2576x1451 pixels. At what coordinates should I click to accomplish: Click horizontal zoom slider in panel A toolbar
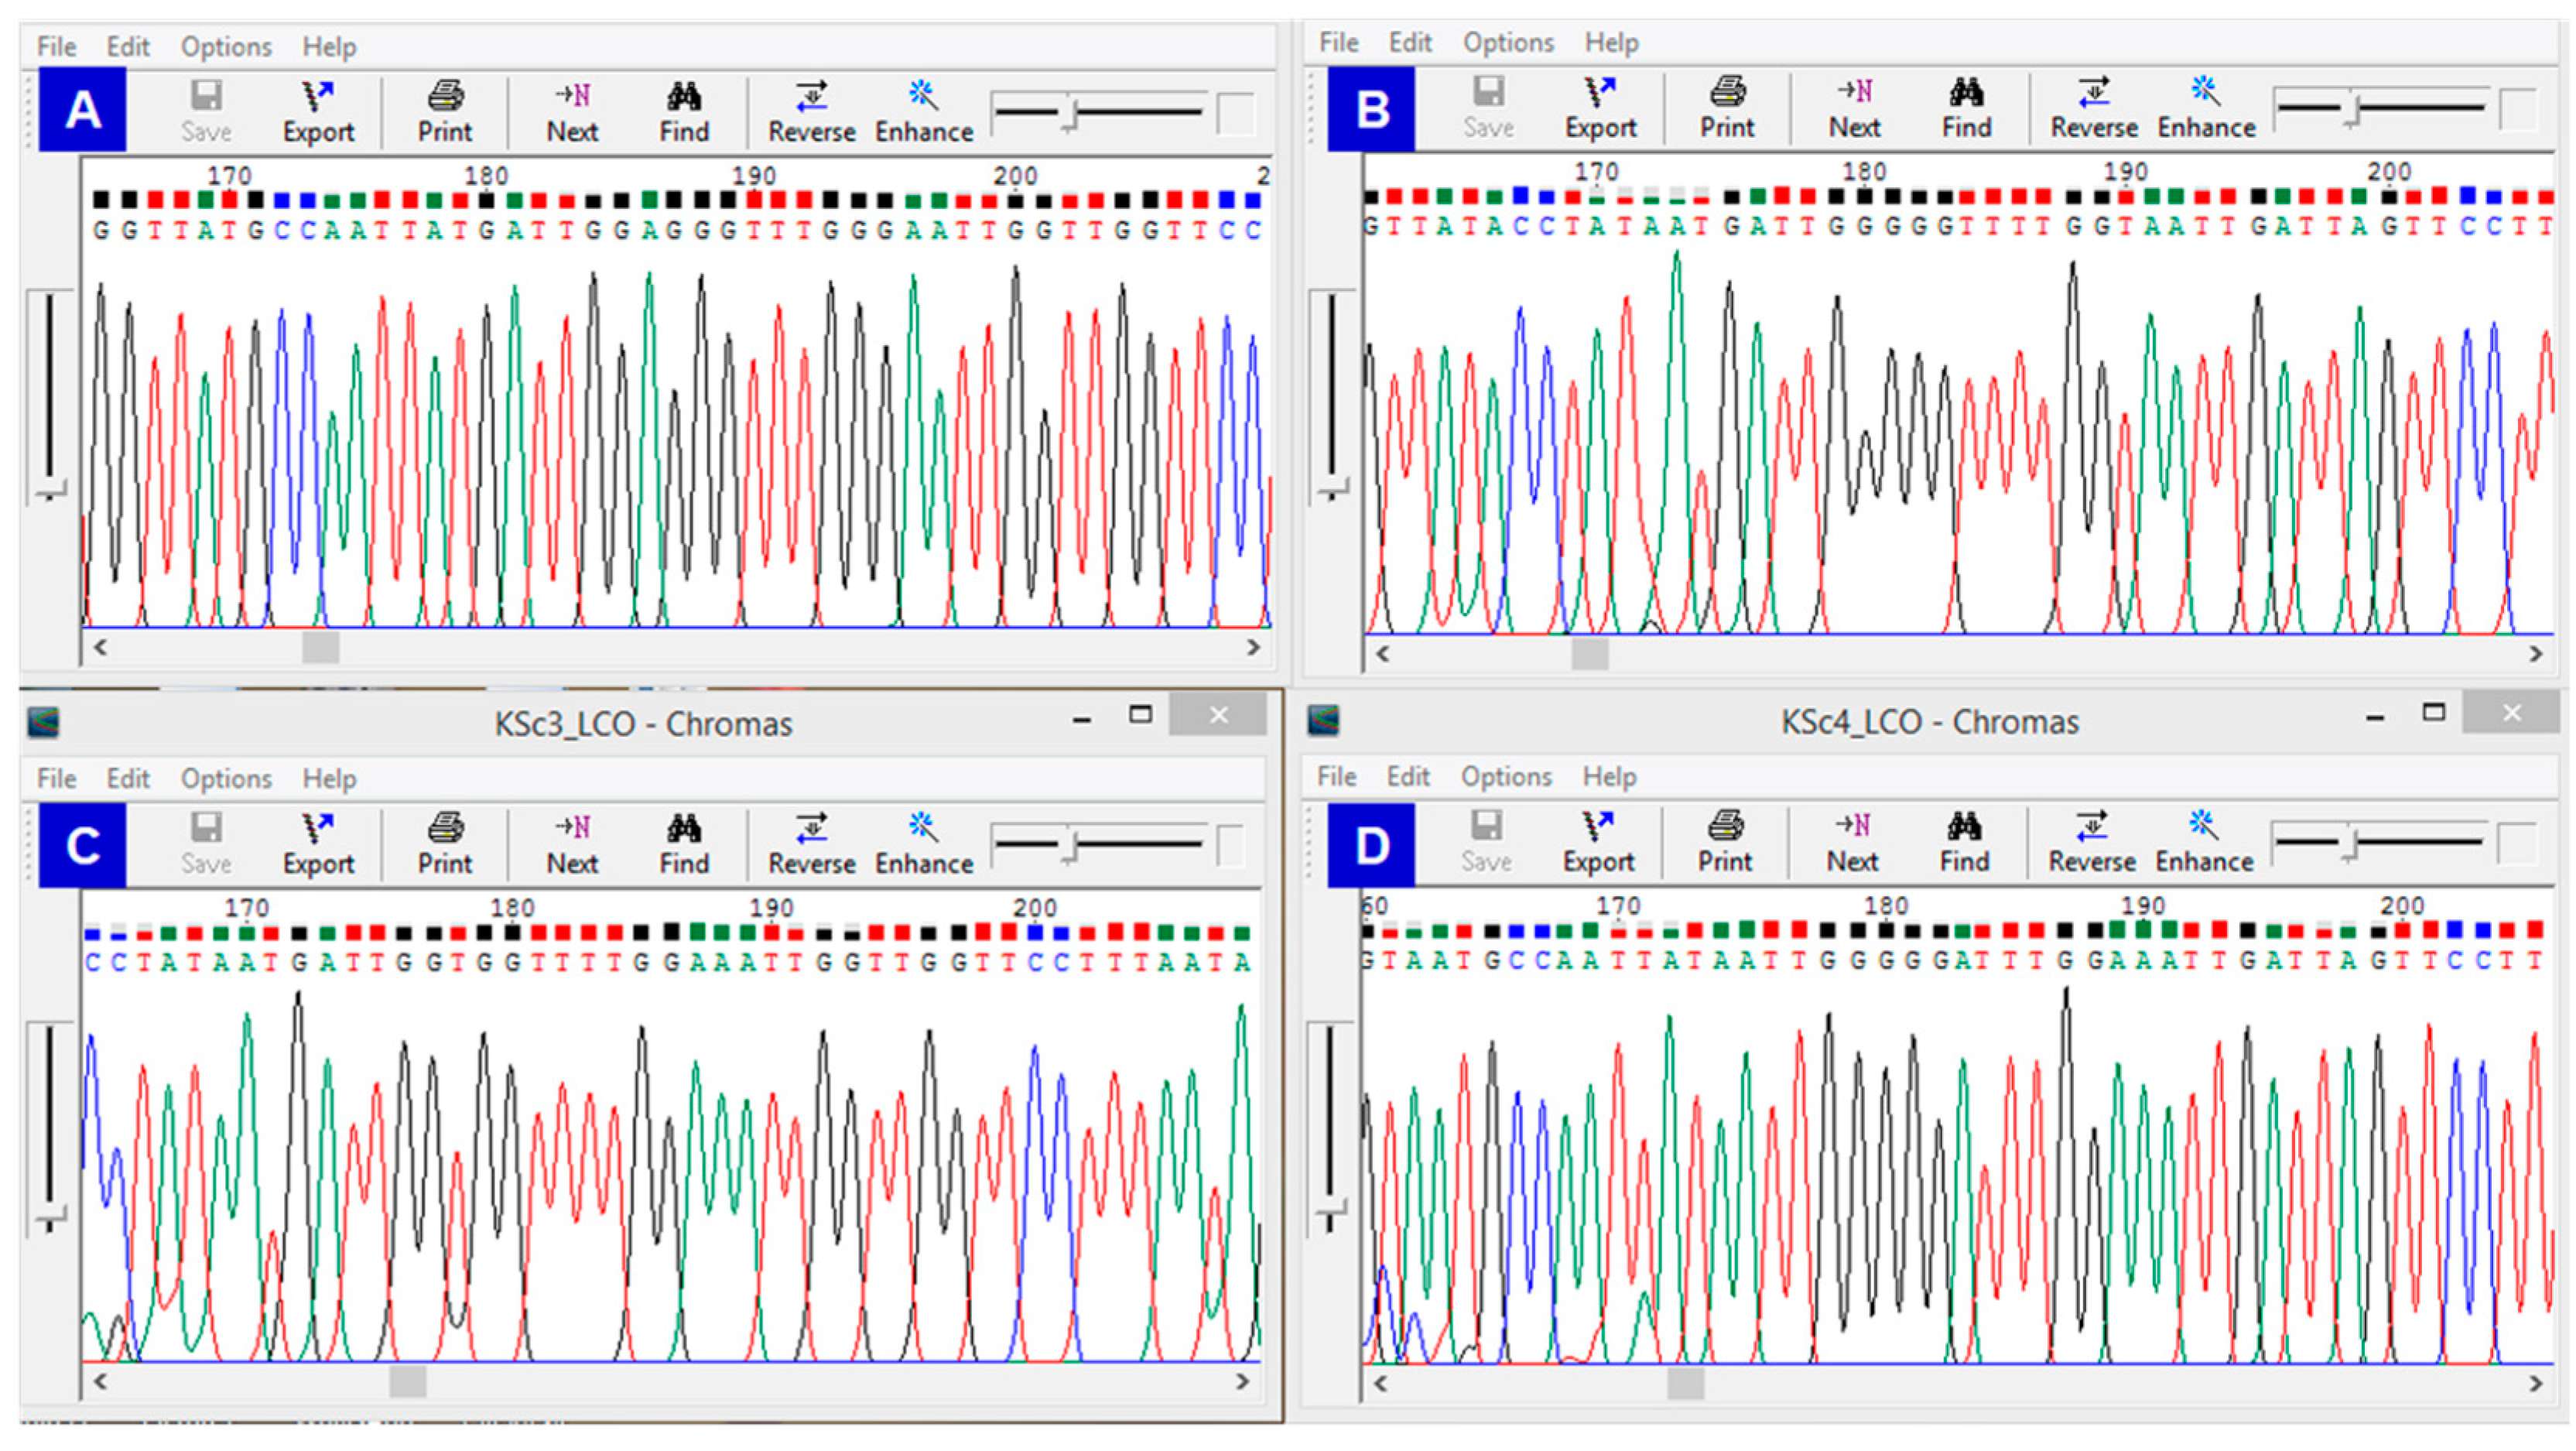point(1070,112)
